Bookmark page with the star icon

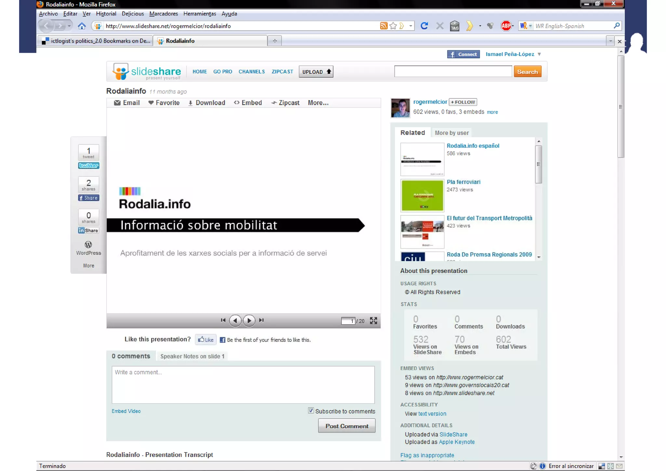pos(393,26)
